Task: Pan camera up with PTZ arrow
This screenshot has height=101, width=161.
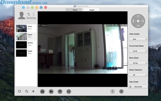Action: (138, 16)
